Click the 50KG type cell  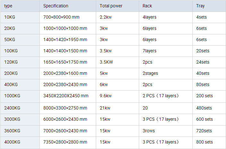[x=10, y=39]
